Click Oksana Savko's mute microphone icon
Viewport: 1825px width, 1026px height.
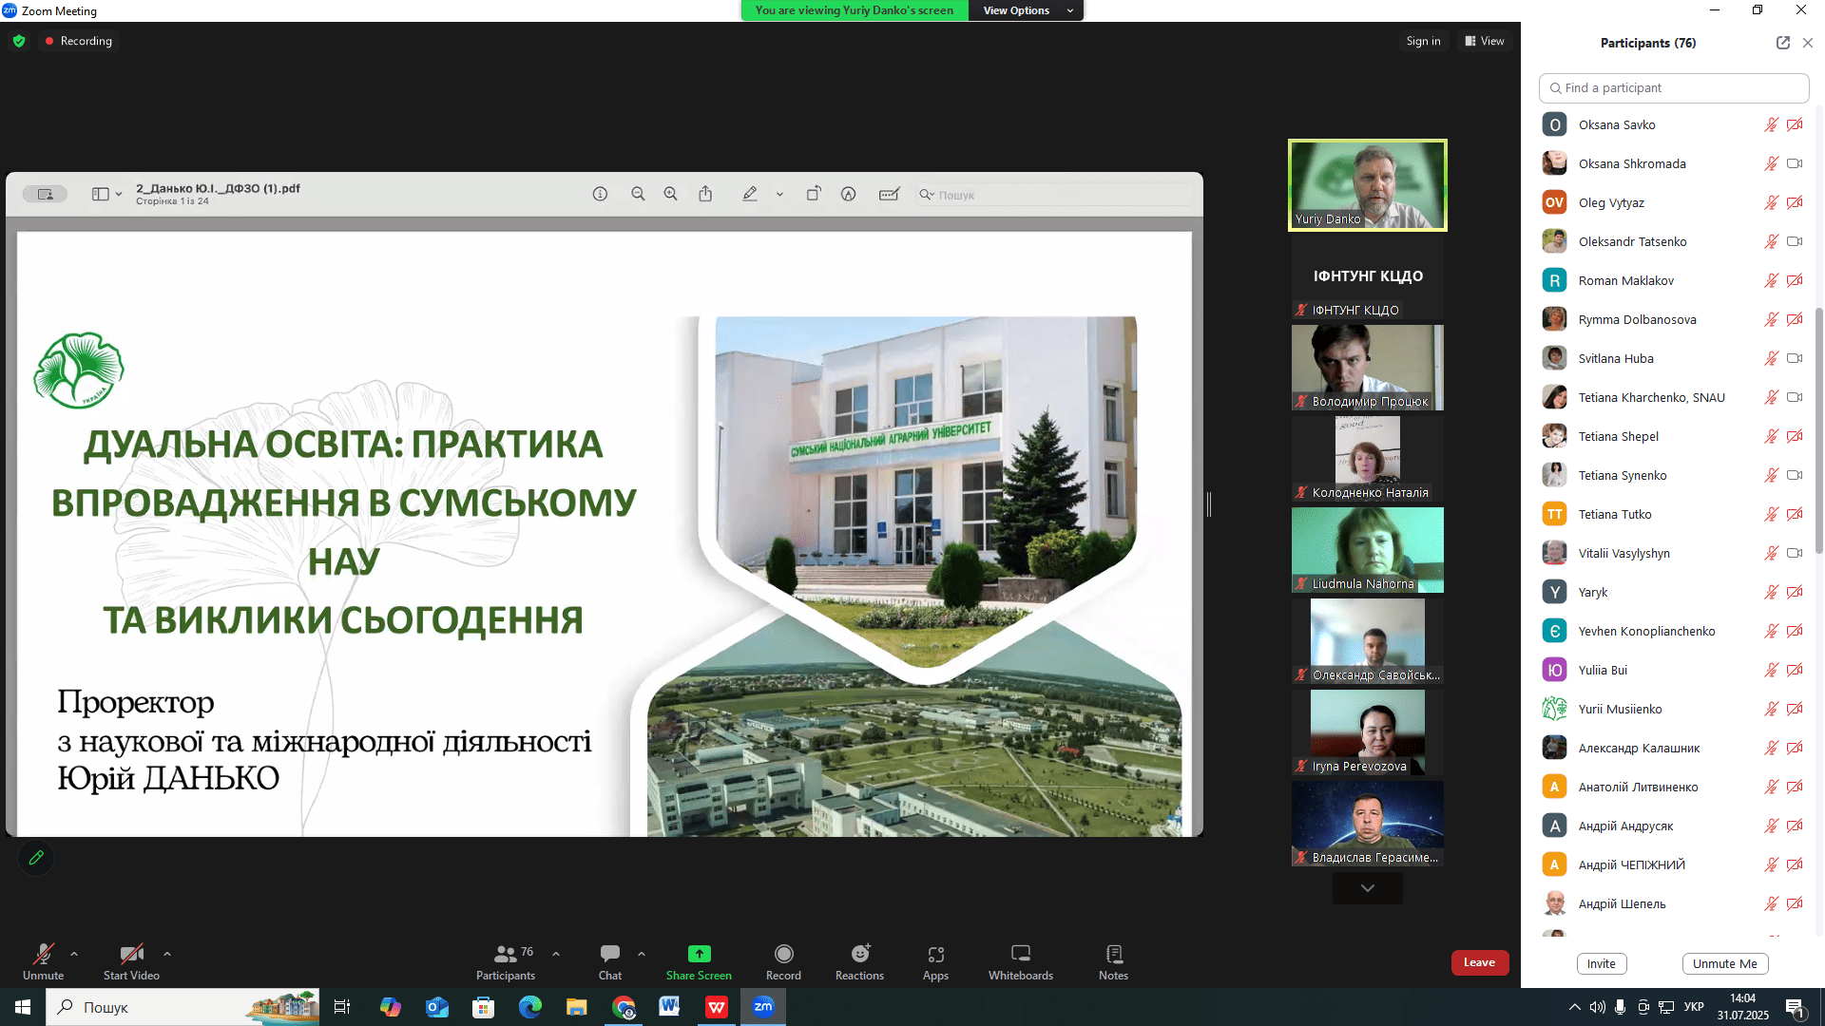1771,124
